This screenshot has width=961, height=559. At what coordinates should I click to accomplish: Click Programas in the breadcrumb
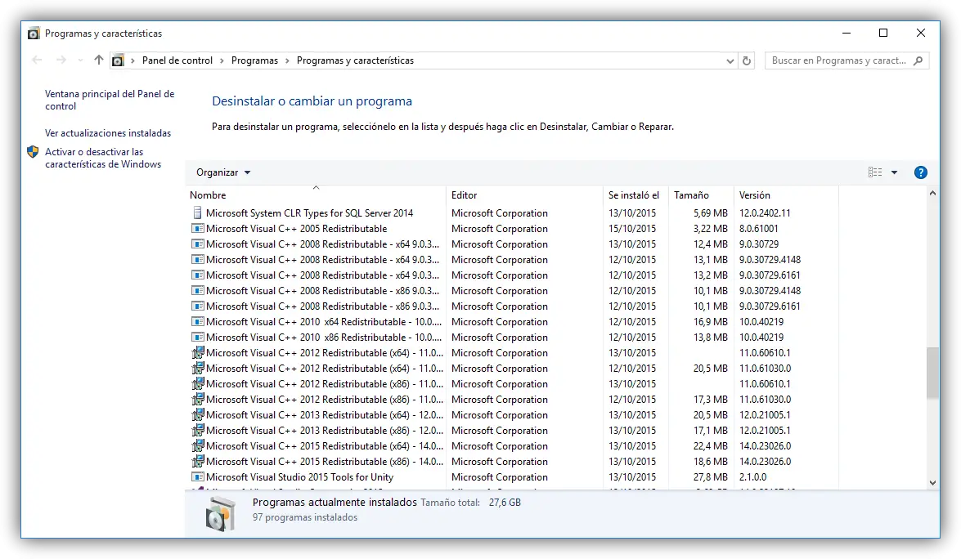pos(254,60)
